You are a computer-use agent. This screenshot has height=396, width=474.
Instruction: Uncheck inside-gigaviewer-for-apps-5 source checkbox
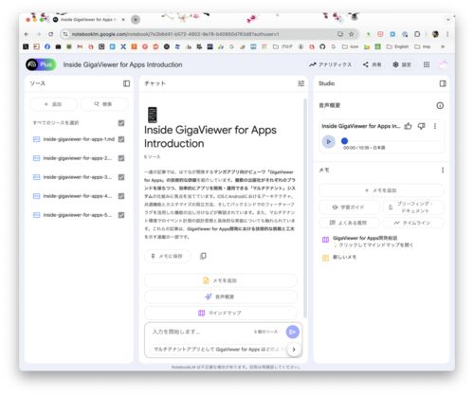121,215
